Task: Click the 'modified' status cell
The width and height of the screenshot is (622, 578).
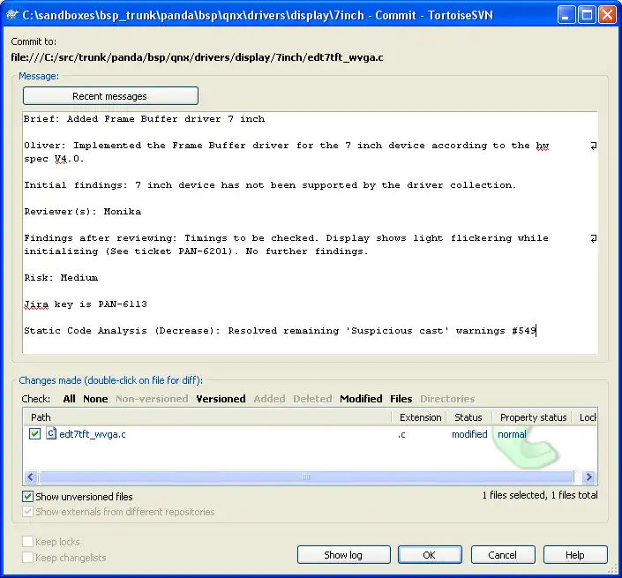Action: [x=469, y=434]
